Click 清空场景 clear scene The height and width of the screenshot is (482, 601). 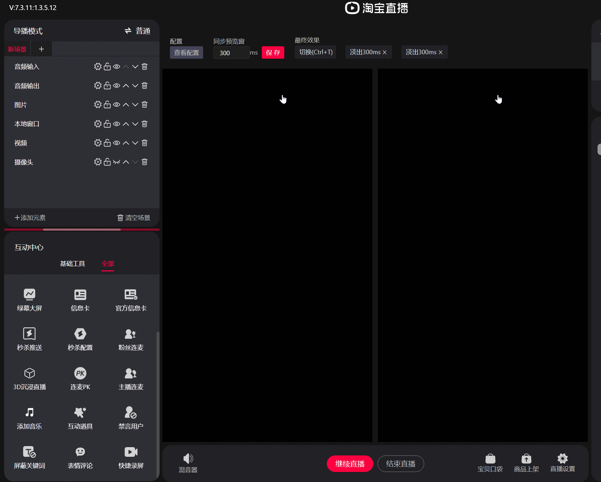(134, 218)
